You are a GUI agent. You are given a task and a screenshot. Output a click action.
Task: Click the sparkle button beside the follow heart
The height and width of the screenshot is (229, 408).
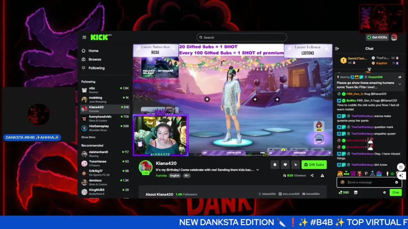[x=295, y=164]
